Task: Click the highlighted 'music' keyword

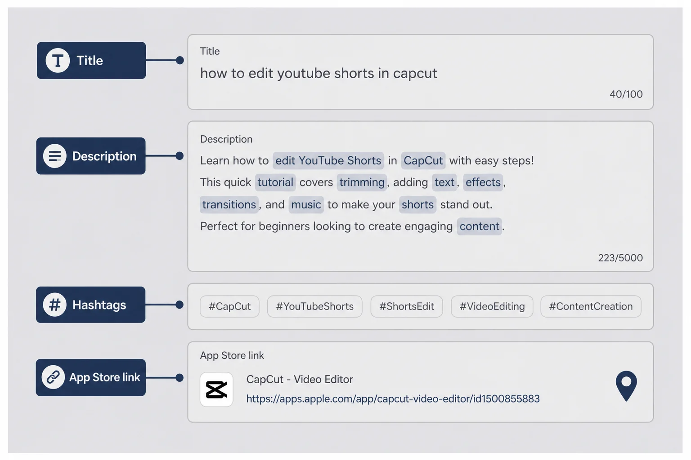Action: pos(306,204)
